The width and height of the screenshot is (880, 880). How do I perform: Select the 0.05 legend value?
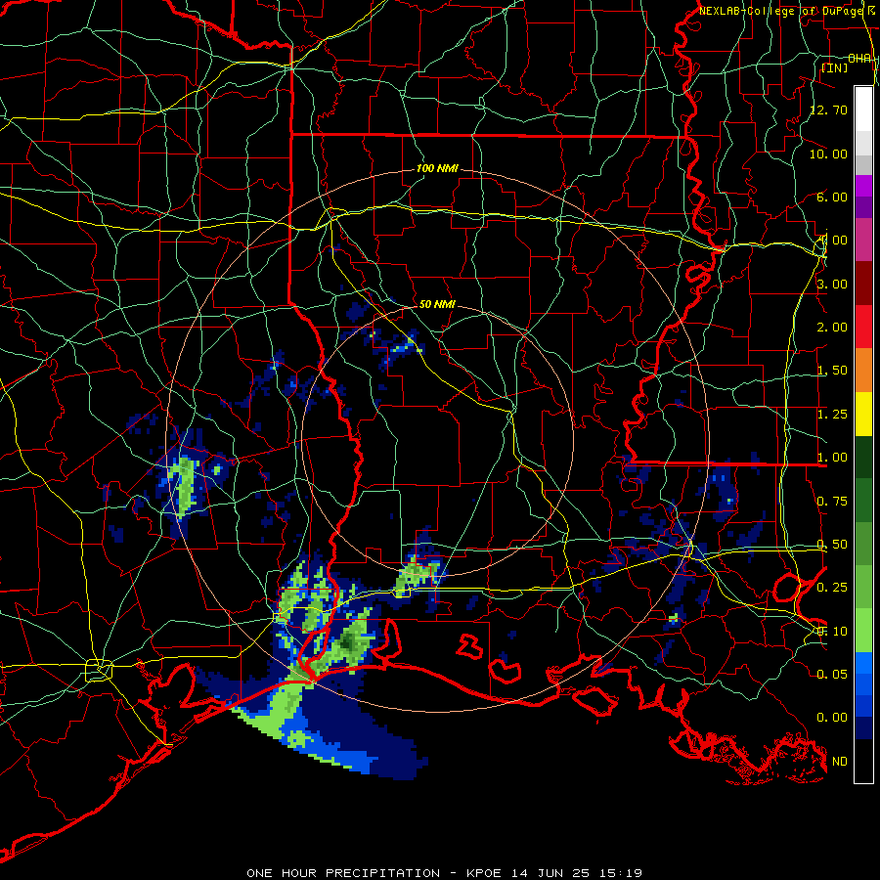pos(832,674)
